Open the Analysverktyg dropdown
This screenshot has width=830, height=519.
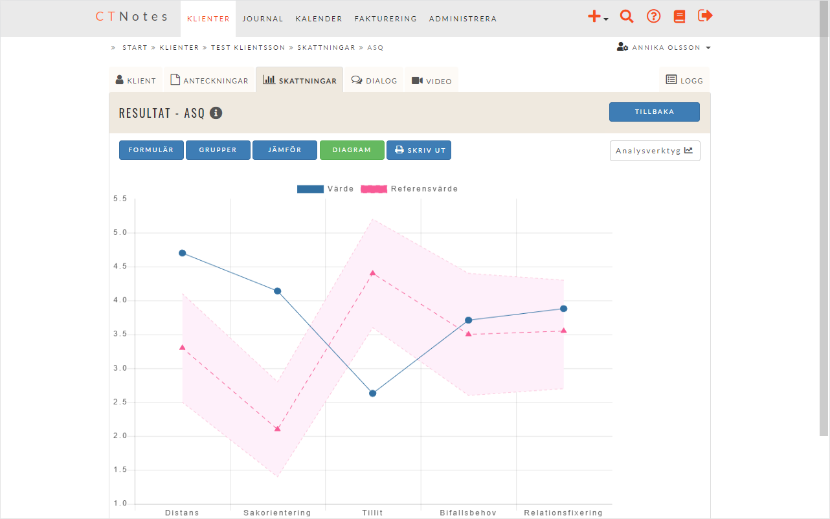[655, 151]
